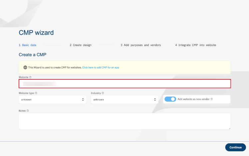Click the help icon next to Website label
This screenshot has width=249, height=156.
30,77
